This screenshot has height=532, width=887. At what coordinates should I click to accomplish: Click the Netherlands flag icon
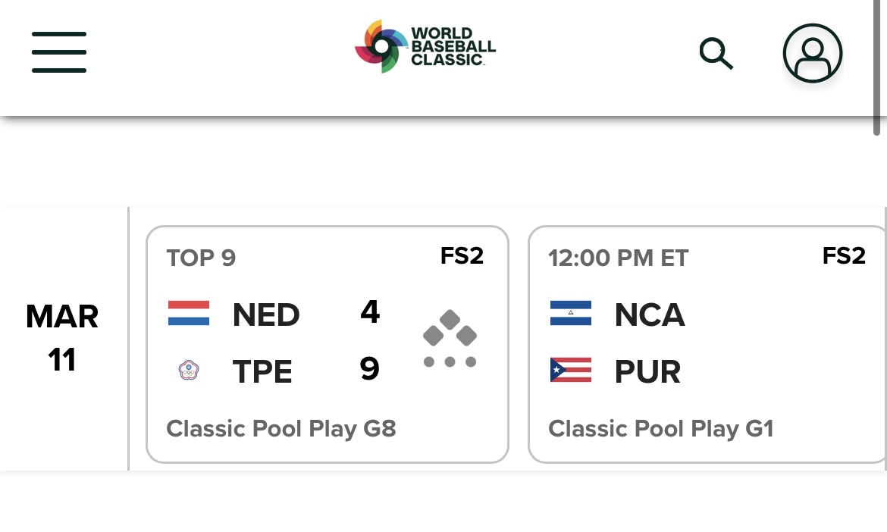(x=188, y=313)
